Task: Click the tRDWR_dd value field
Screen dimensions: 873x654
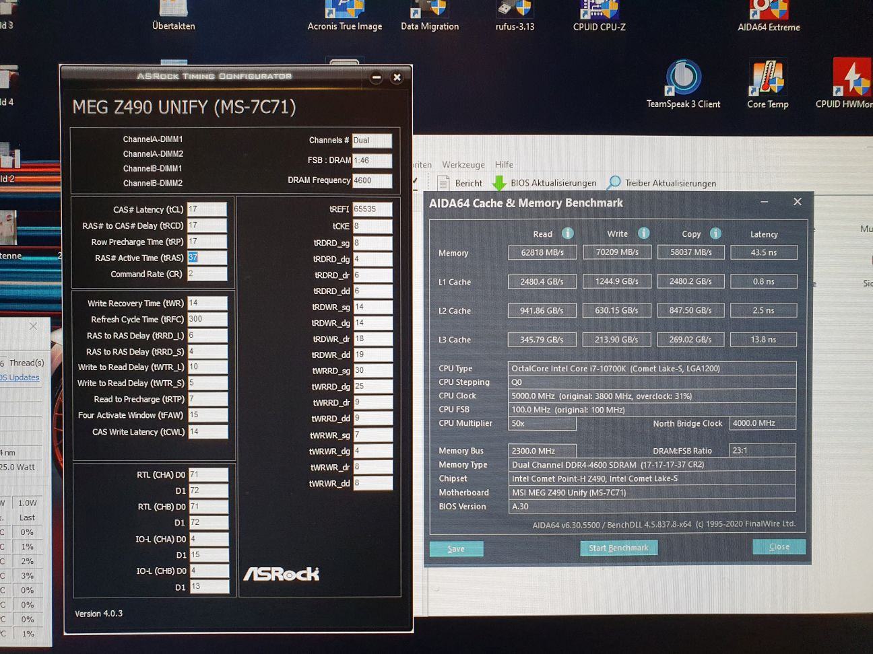Action: click(373, 355)
